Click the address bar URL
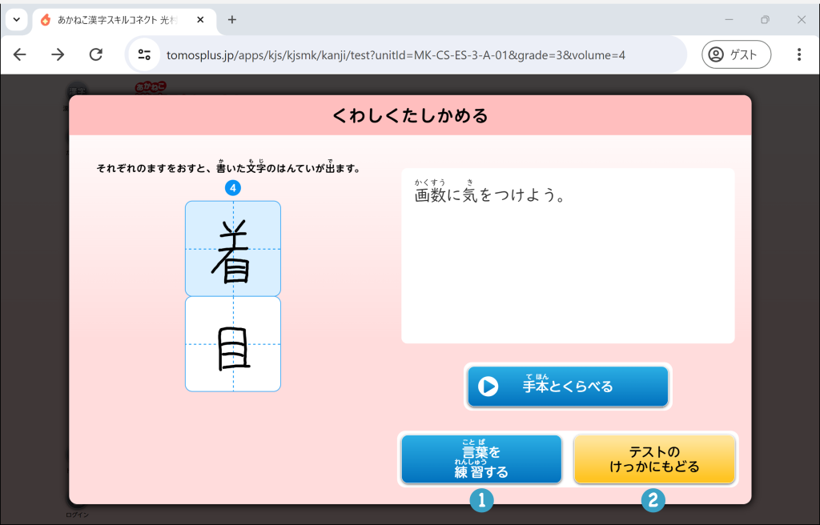820x525 pixels. [x=396, y=55]
